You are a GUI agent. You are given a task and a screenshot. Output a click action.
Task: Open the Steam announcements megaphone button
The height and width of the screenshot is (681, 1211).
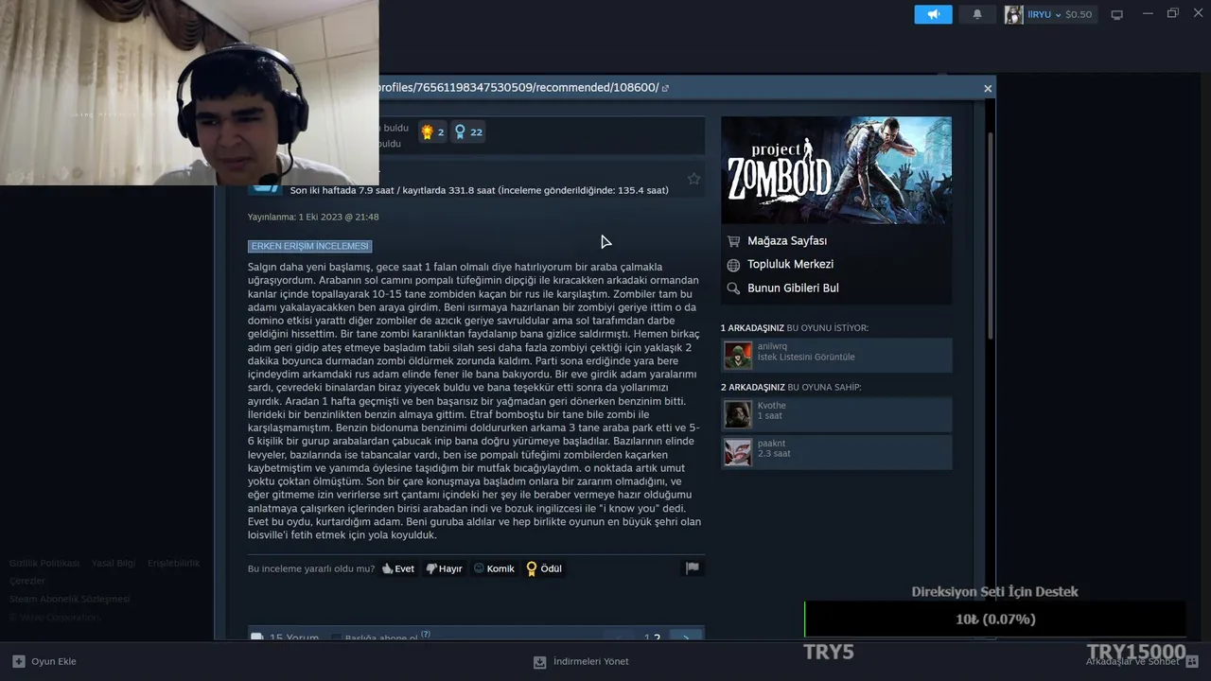click(x=933, y=14)
